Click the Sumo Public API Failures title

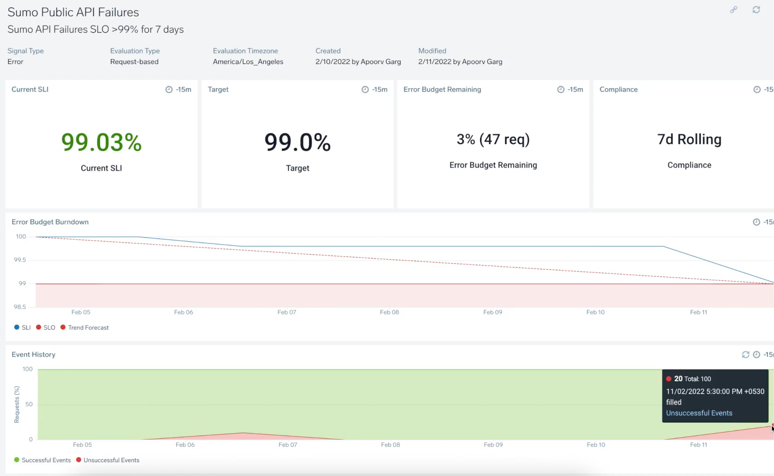pyautogui.click(x=73, y=12)
